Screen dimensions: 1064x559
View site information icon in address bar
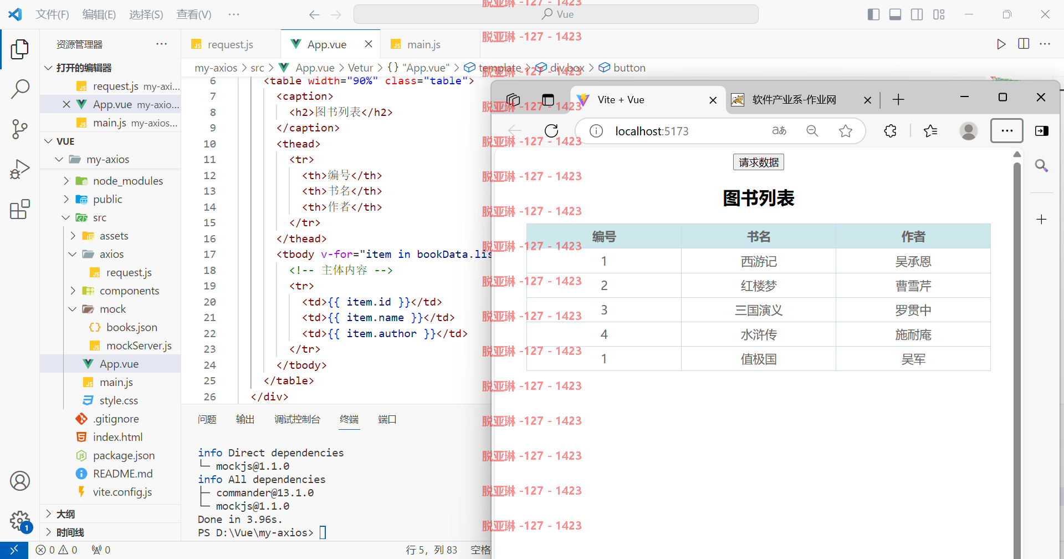pos(596,131)
